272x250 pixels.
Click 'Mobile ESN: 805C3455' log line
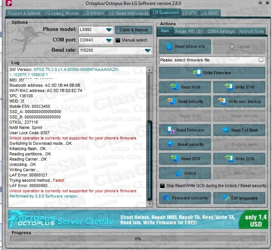pyautogui.click(x=30, y=106)
